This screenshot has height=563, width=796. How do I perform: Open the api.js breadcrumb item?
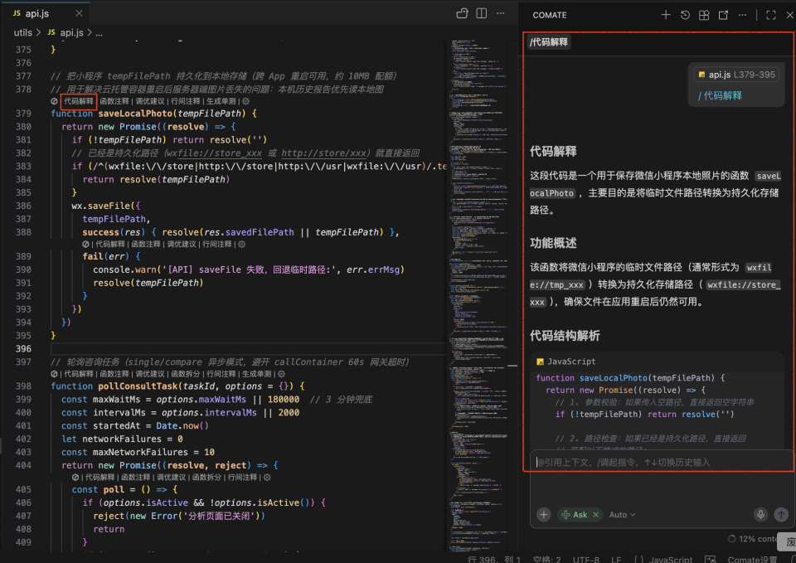[x=66, y=32]
